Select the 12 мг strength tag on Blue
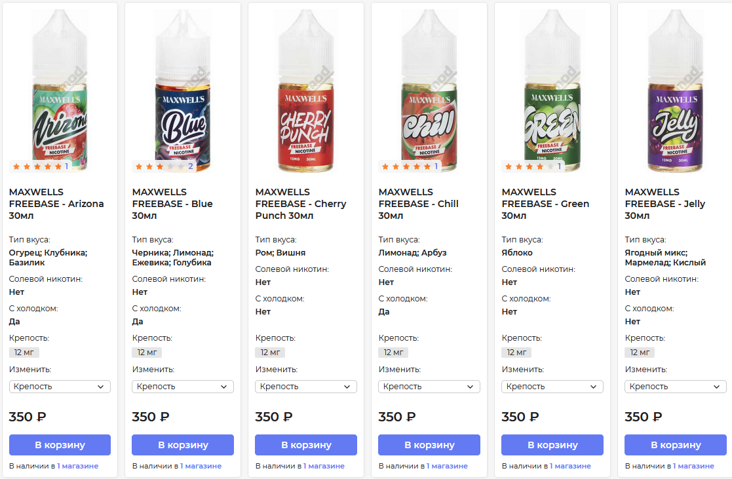This screenshot has width=732, height=479. point(147,353)
